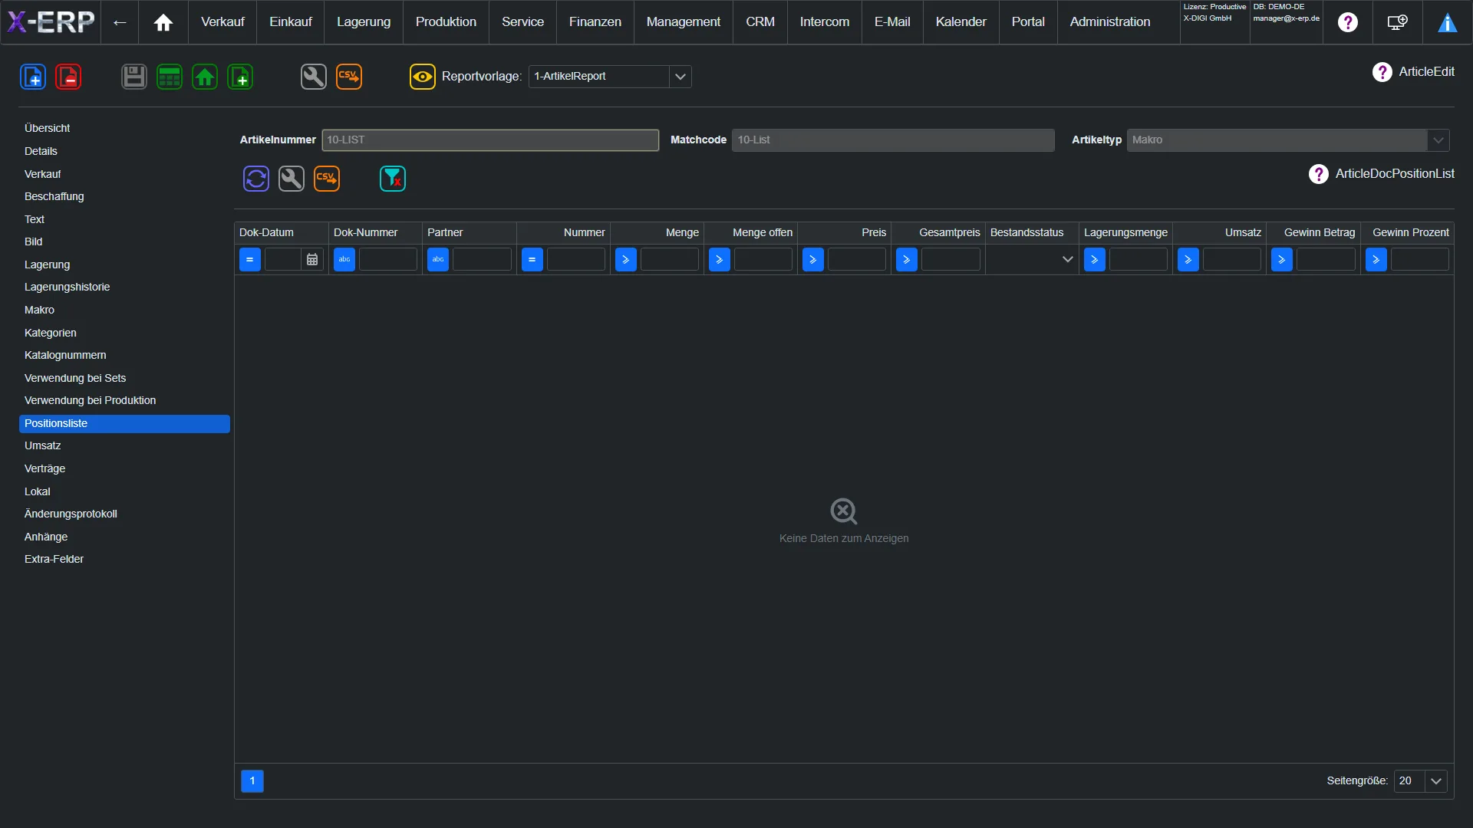This screenshot has width=1473, height=828.
Task: Open the Finanzen menu
Action: tap(595, 22)
